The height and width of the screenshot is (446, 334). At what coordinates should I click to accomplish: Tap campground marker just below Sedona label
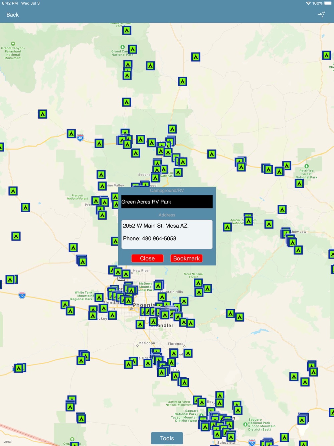coord(155,178)
